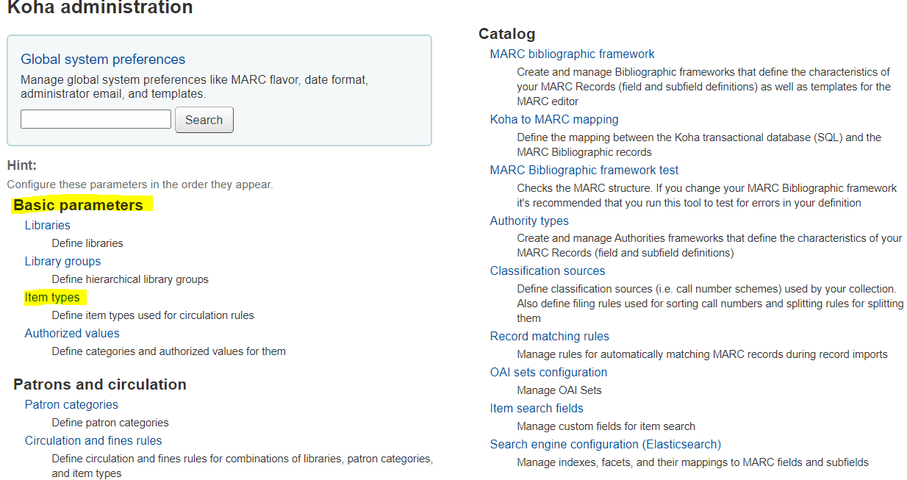The width and height of the screenshot is (907, 480).
Task: Click 'Define hierarchical library groups' text
Action: pos(130,279)
